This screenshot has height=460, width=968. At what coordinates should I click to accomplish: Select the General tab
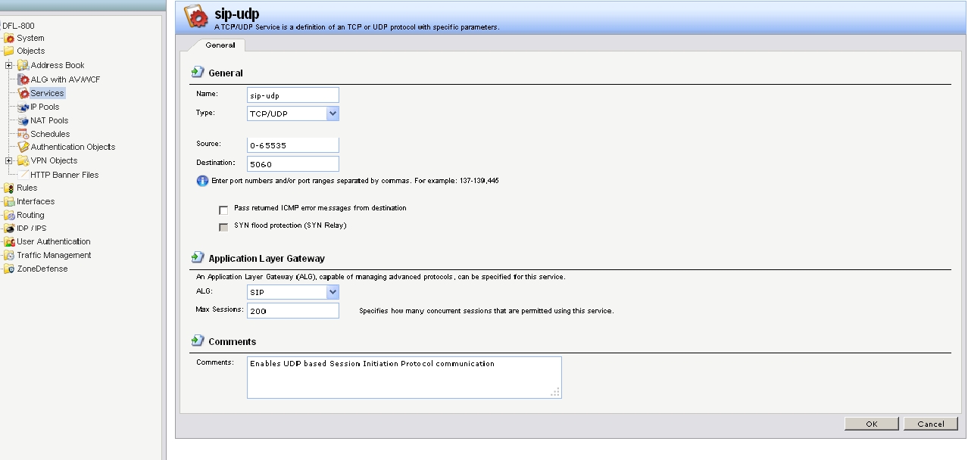pos(220,45)
